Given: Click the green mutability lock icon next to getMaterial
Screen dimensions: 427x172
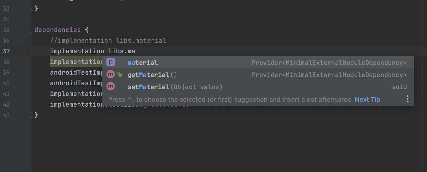Looking at the screenshot, I should 120,74.
